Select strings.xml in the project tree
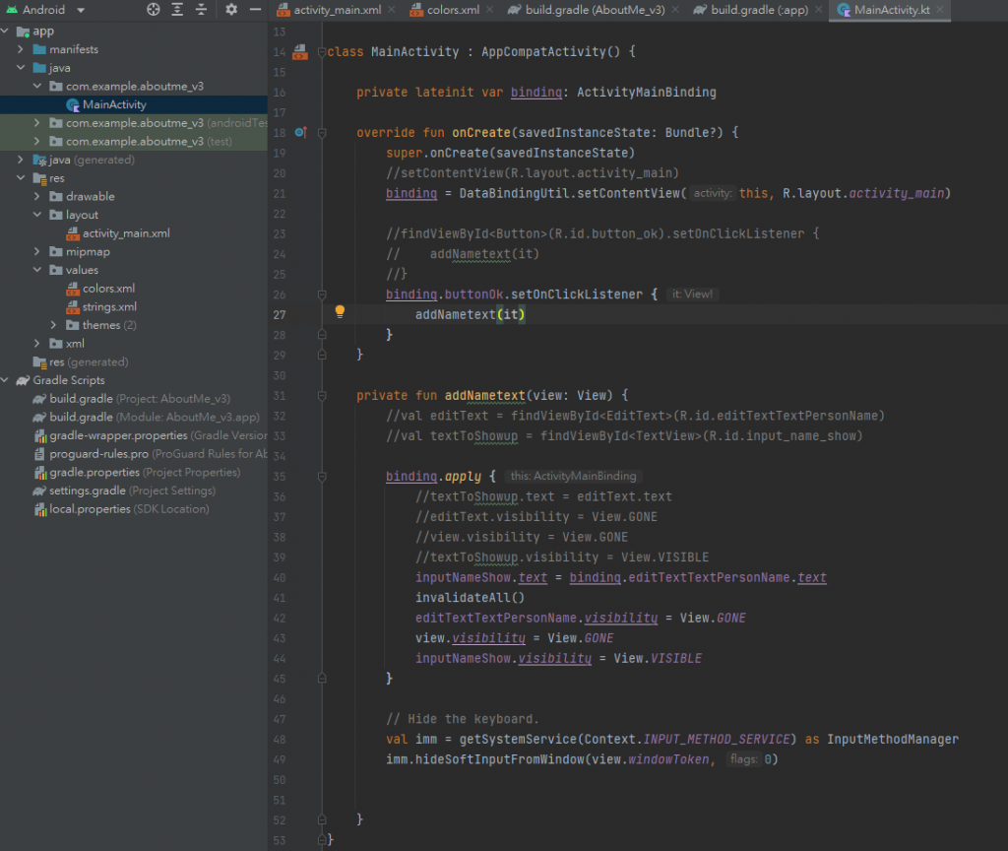The height and width of the screenshot is (851, 1008). (x=108, y=307)
